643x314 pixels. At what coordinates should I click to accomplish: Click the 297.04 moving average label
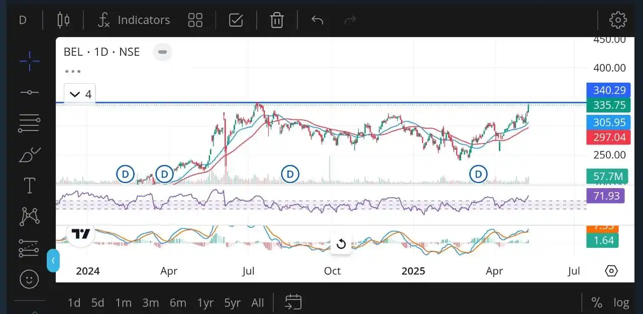(609, 137)
